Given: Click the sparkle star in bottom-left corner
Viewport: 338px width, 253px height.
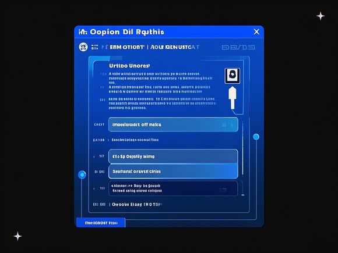Looking at the screenshot, I should pos(17,236).
